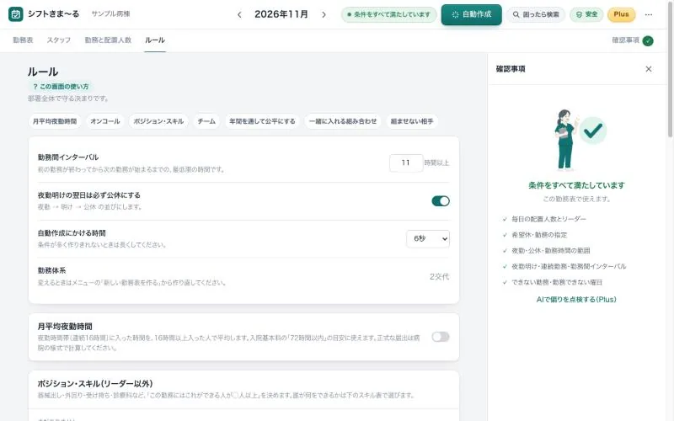Switch to the スタッフ tab
The image size is (674, 421).
[x=58, y=40]
